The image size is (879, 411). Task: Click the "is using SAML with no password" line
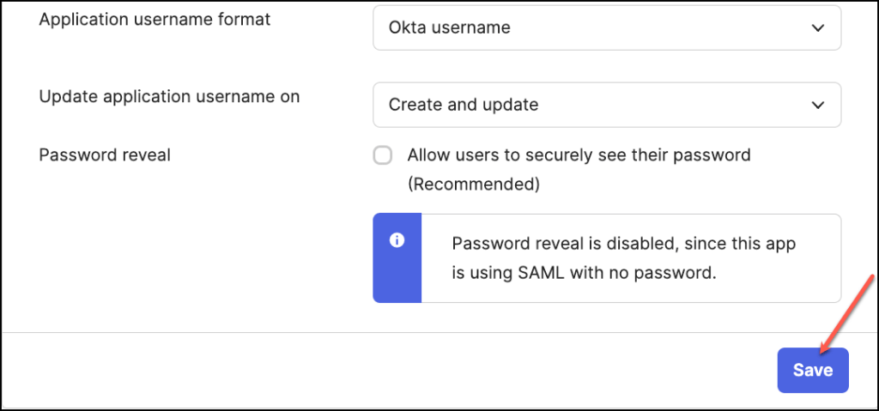click(x=584, y=274)
